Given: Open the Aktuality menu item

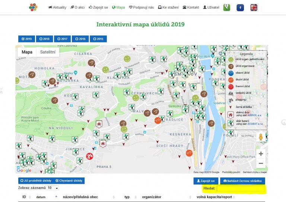Looking at the screenshot, I should point(57,7).
